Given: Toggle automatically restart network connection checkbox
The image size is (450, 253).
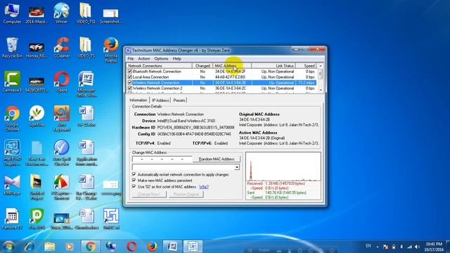Looking at the screenshot, I should [x=134, y=174].
